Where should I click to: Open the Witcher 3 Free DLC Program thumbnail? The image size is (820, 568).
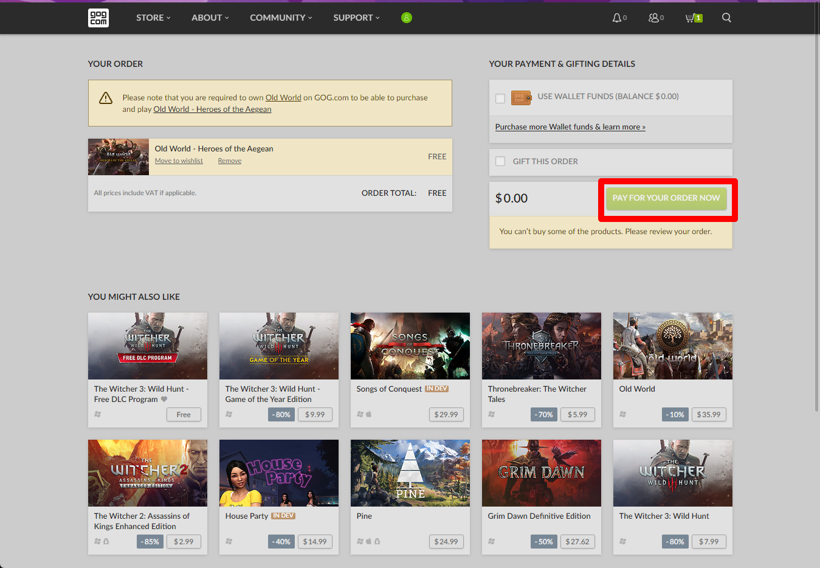(x=148, y=346)
